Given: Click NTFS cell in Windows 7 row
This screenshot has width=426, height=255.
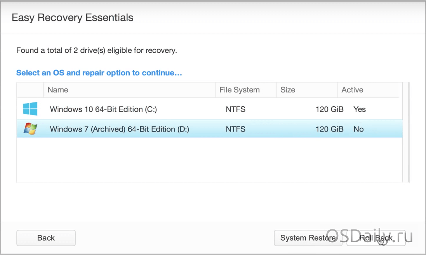Looking at the screenshot, I should coord(235,129).
